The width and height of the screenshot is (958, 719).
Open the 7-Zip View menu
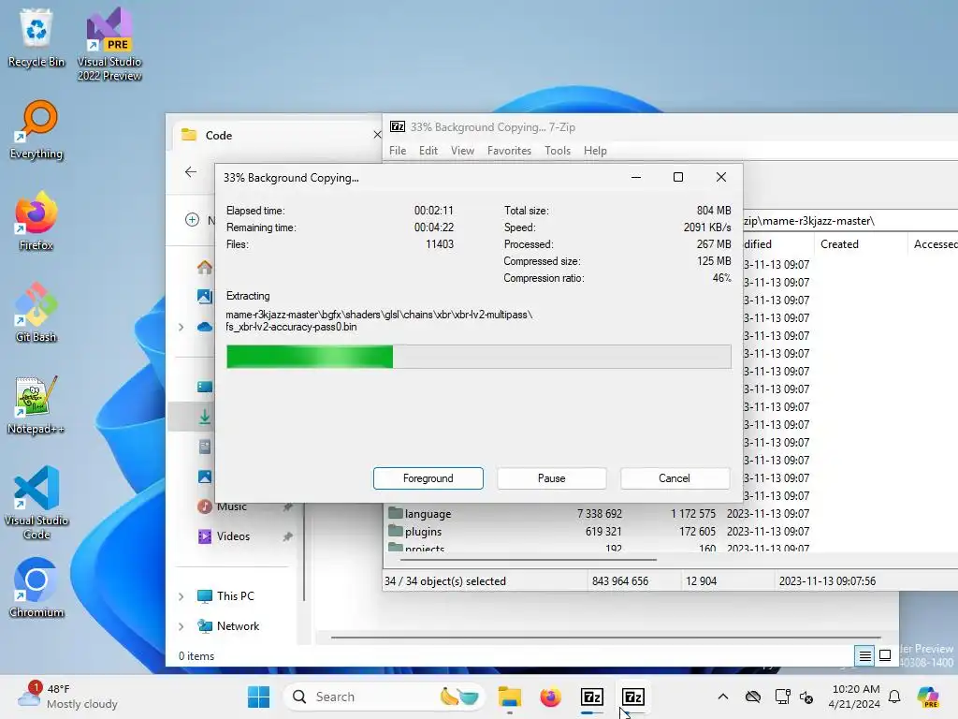(x=462, y=151)
